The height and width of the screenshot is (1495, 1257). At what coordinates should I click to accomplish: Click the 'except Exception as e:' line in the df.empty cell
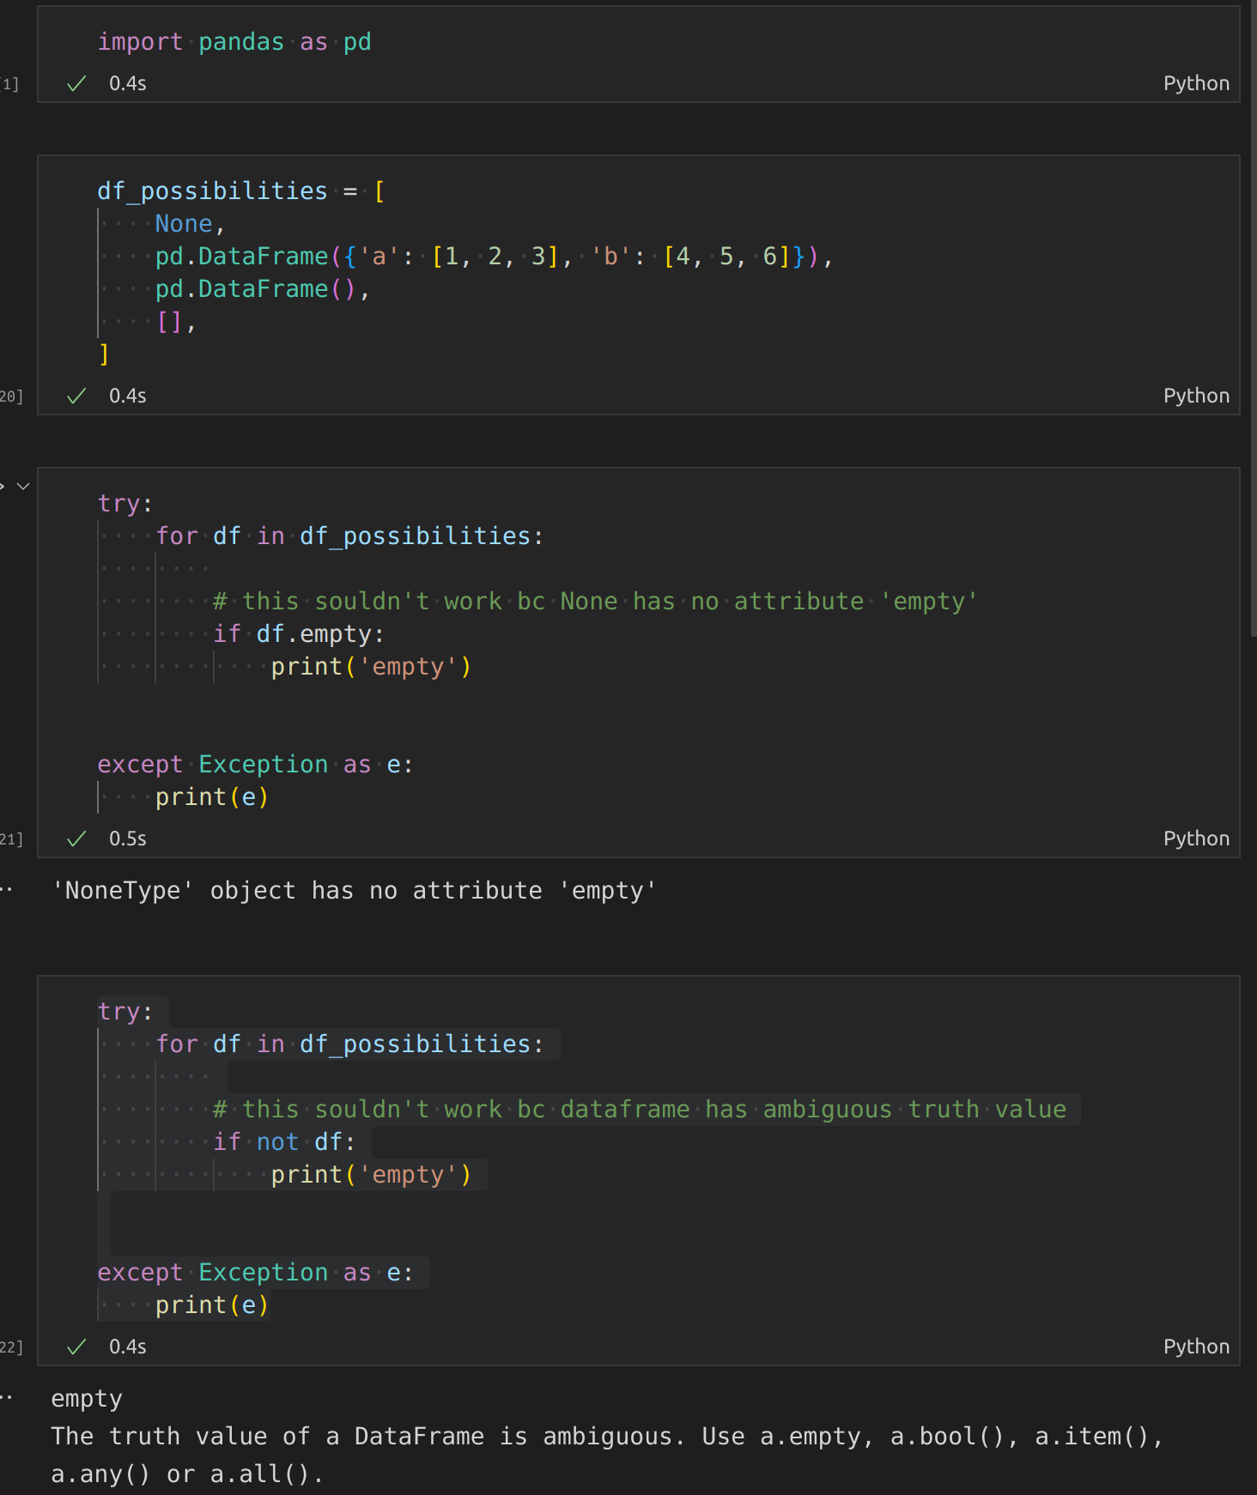255,765
